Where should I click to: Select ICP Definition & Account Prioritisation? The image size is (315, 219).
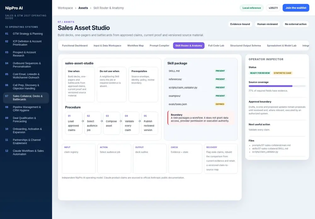[x=26, y=43]
